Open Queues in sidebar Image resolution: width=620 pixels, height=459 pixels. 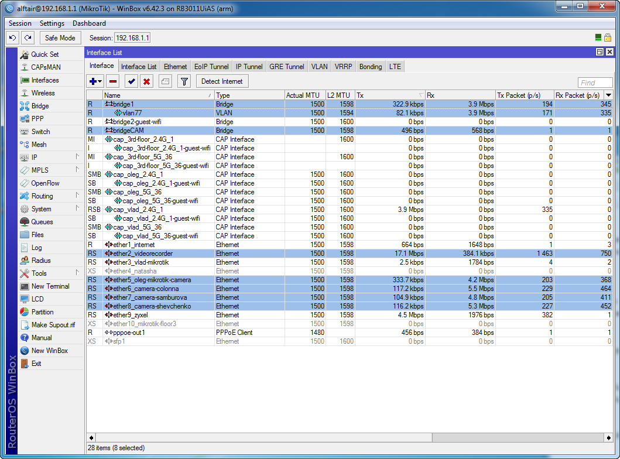(42, 222)
